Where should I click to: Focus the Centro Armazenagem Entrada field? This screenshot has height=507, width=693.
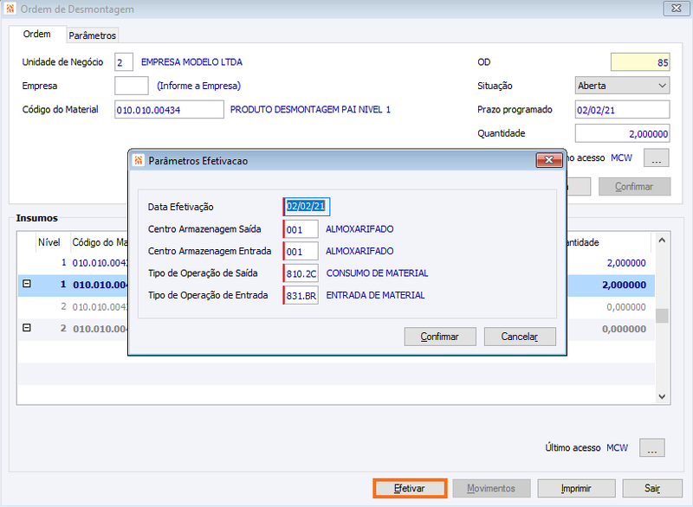click(301, 251)
